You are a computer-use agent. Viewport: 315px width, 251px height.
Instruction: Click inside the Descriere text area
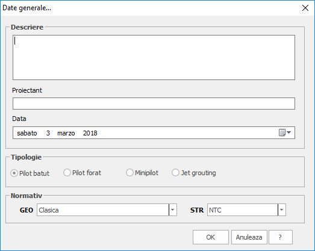154,57
